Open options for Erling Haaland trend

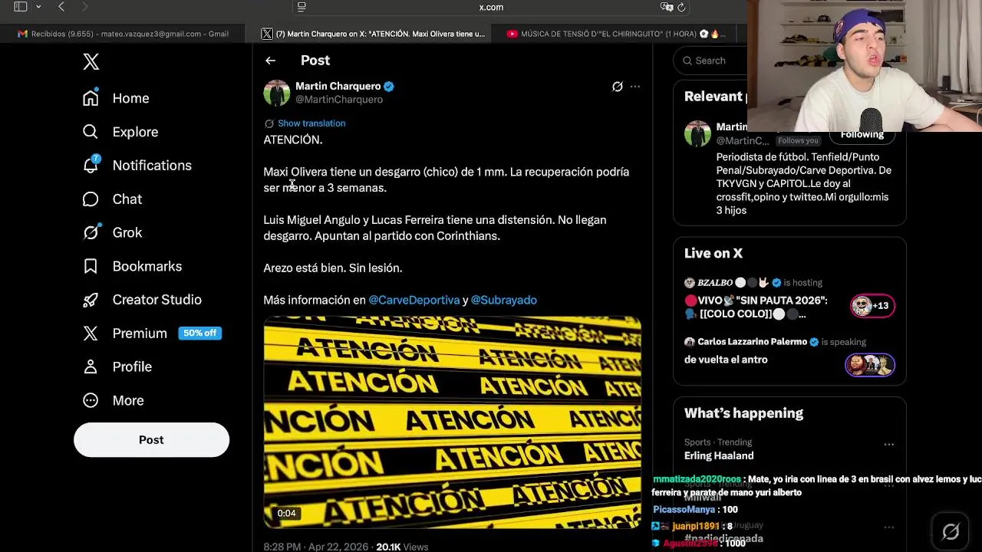[x=888, y=445]
